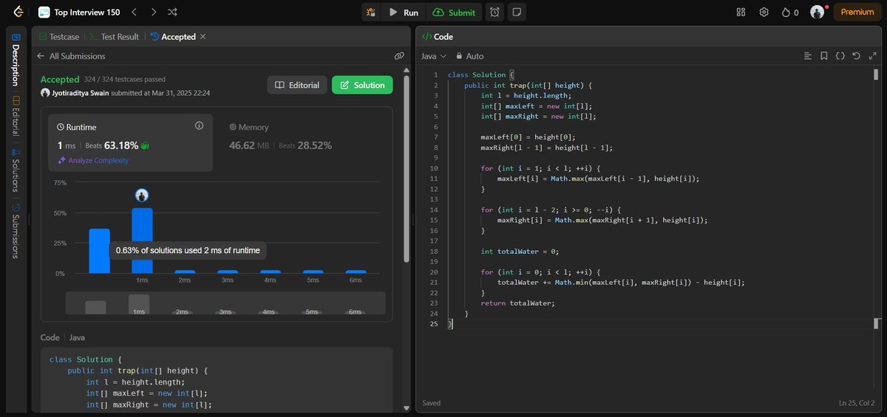Click the '28.52%' memory beats value

tap(314, 145)
